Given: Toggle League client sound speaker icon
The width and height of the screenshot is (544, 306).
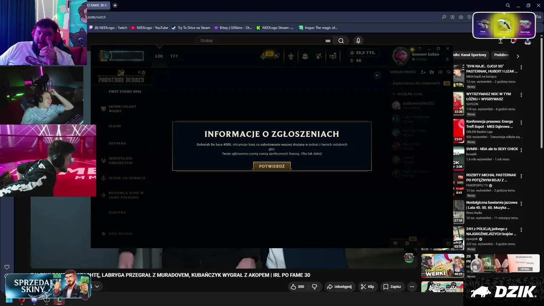Looking at the screenshot, I should (377, 75).
